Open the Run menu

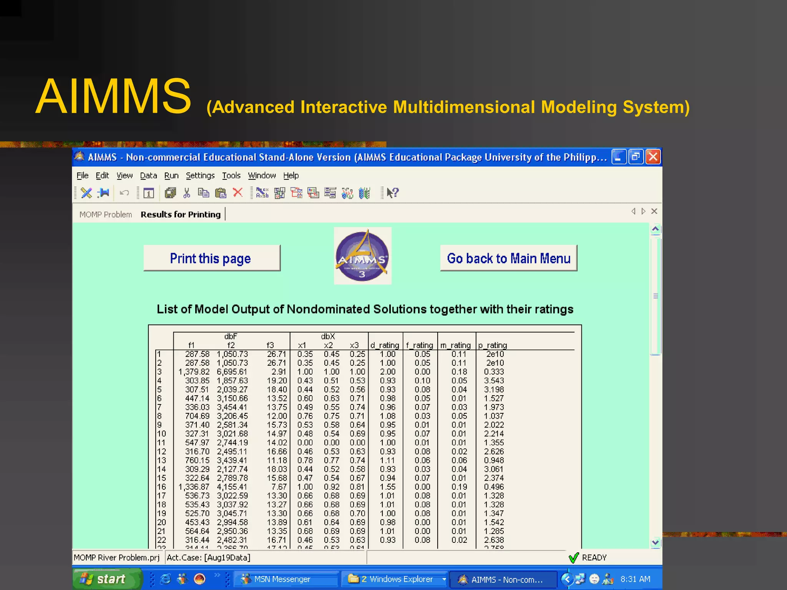[x=171, y=176]
